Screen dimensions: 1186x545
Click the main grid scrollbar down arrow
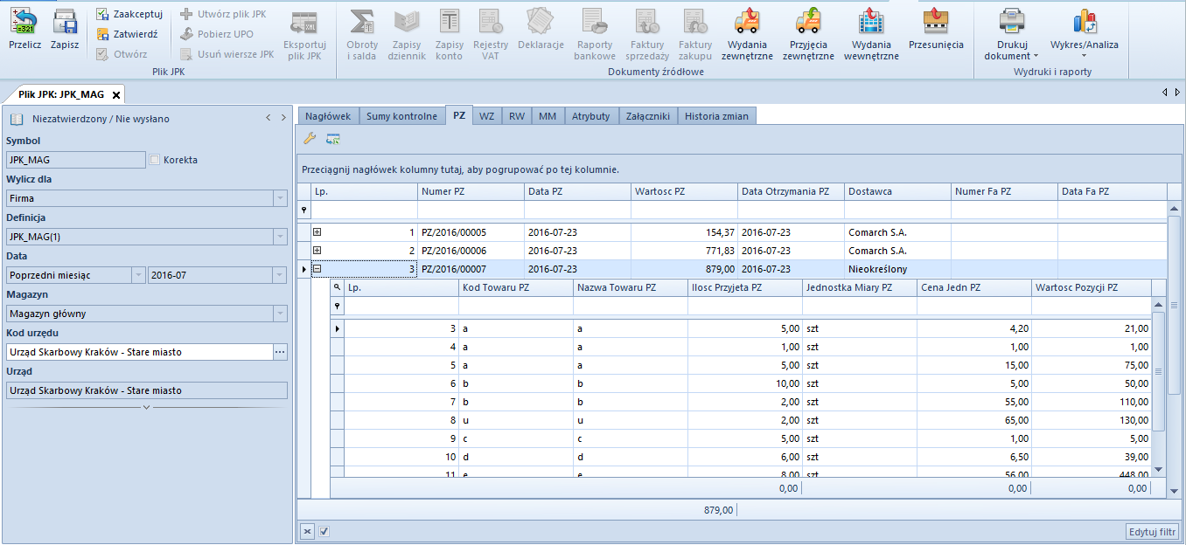pos(1175,492)
